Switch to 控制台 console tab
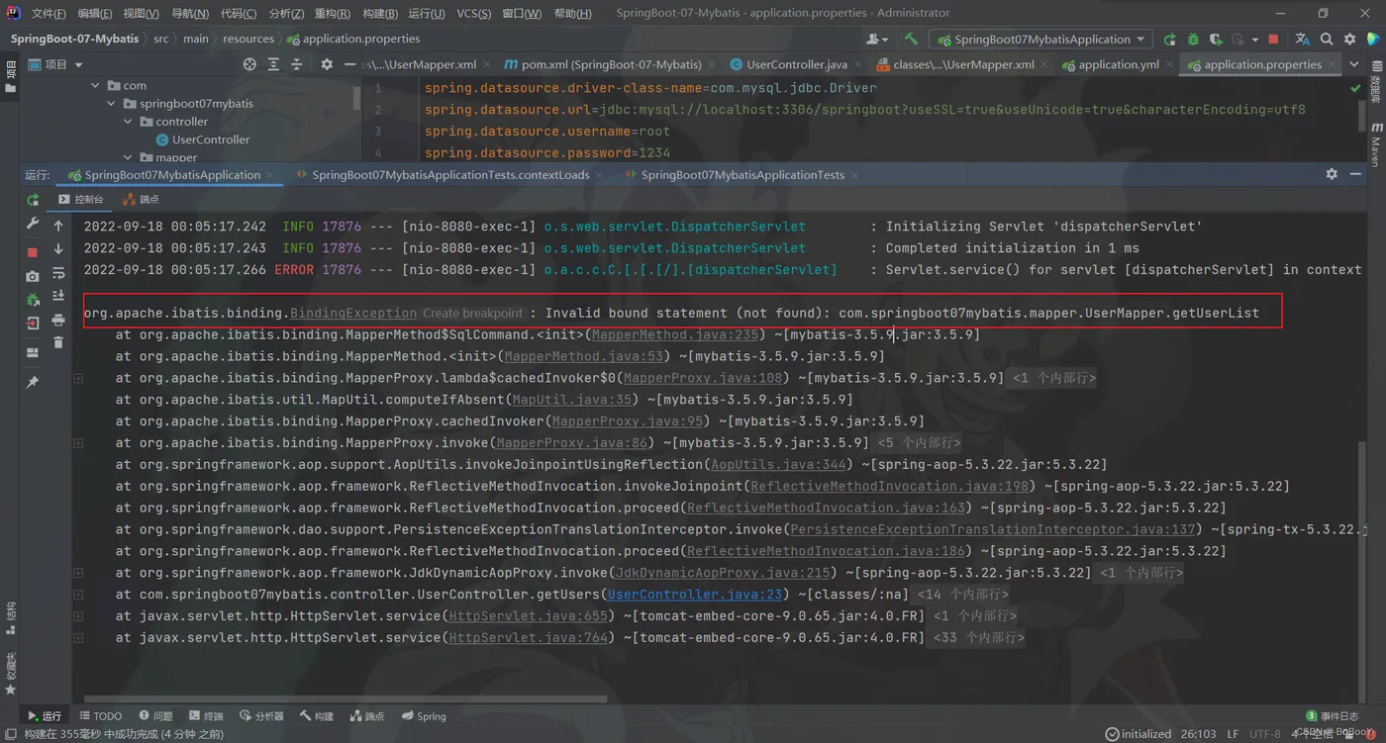This screenshot has width=1386, height=743. click(80, 200)
